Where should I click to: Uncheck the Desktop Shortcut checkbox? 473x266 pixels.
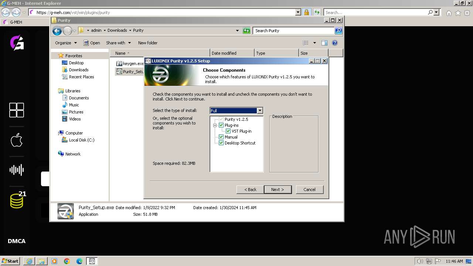pos(221,143)
